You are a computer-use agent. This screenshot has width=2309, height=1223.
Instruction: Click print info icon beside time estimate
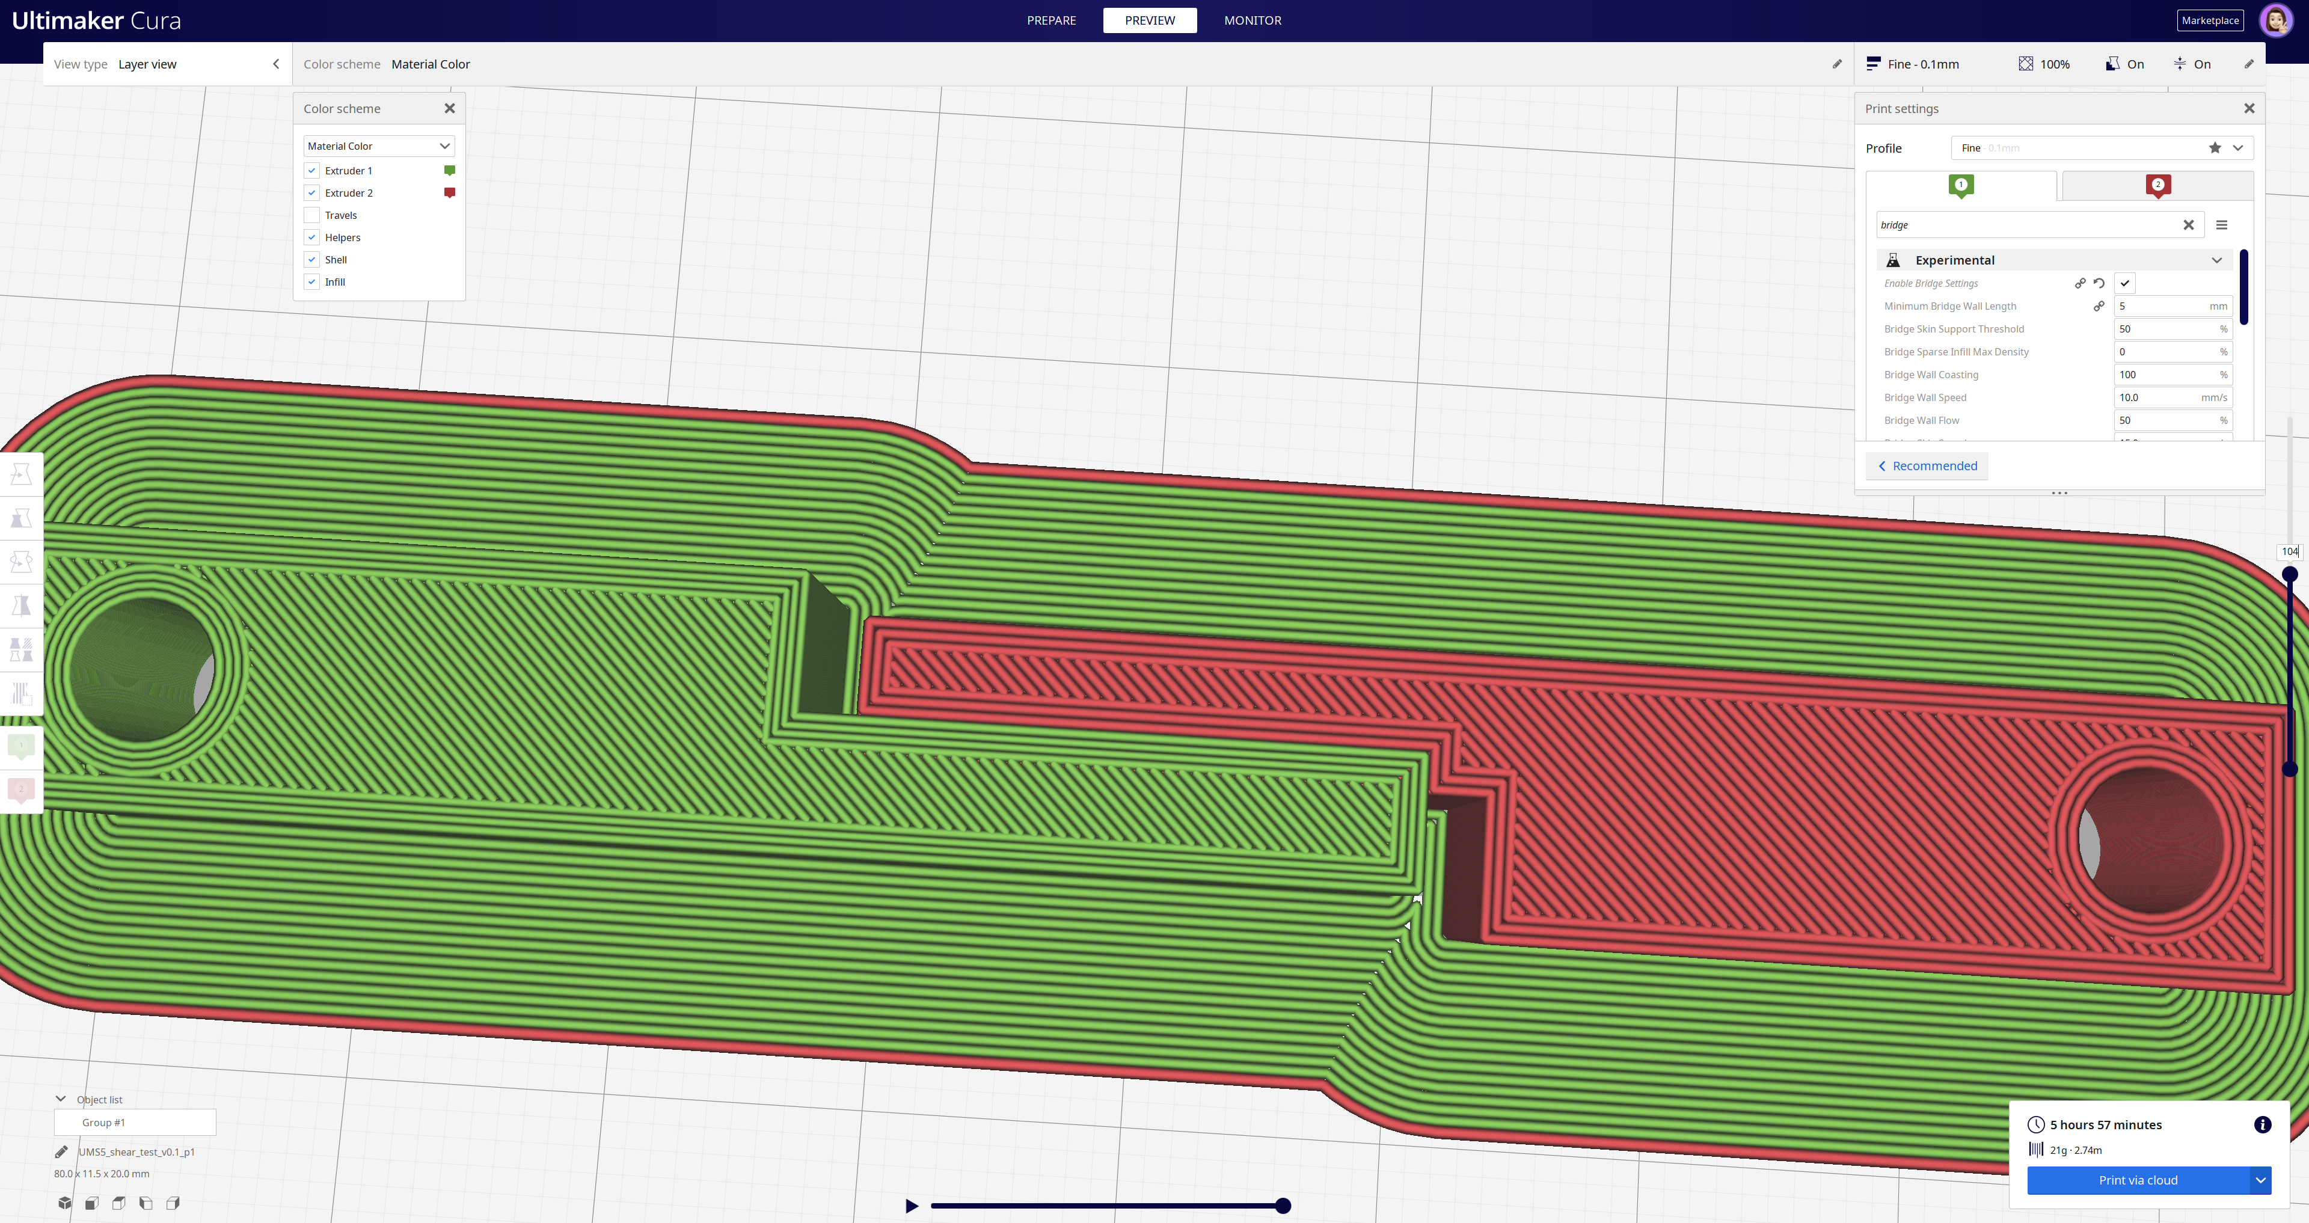coord(2261,1124)
